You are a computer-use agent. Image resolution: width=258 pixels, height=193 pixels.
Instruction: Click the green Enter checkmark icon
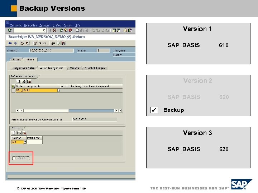pyautogui.click(x=10, y=30)
